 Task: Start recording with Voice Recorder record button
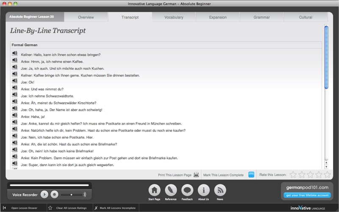coord(55,195)
